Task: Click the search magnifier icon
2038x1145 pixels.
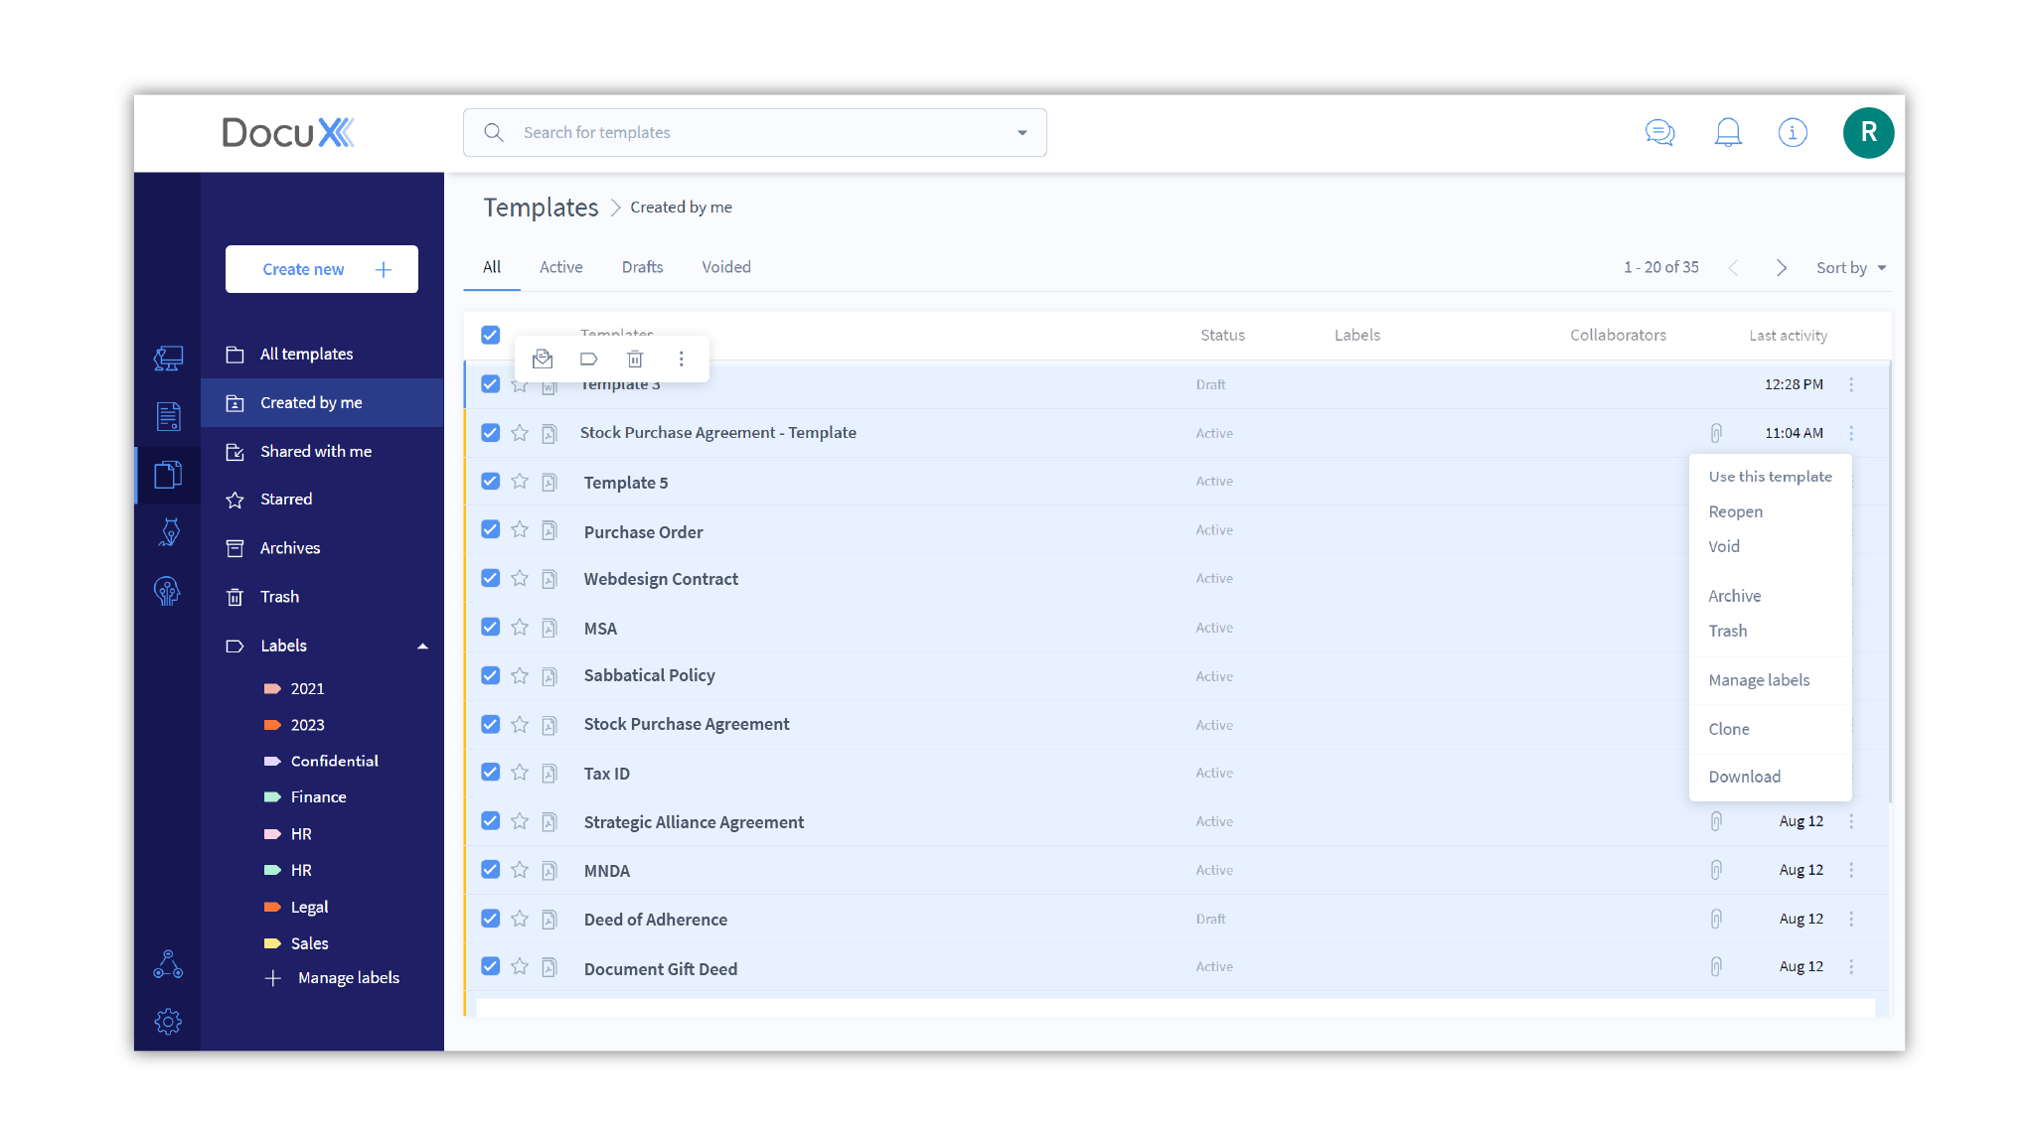Action: [x=494, y=132]
